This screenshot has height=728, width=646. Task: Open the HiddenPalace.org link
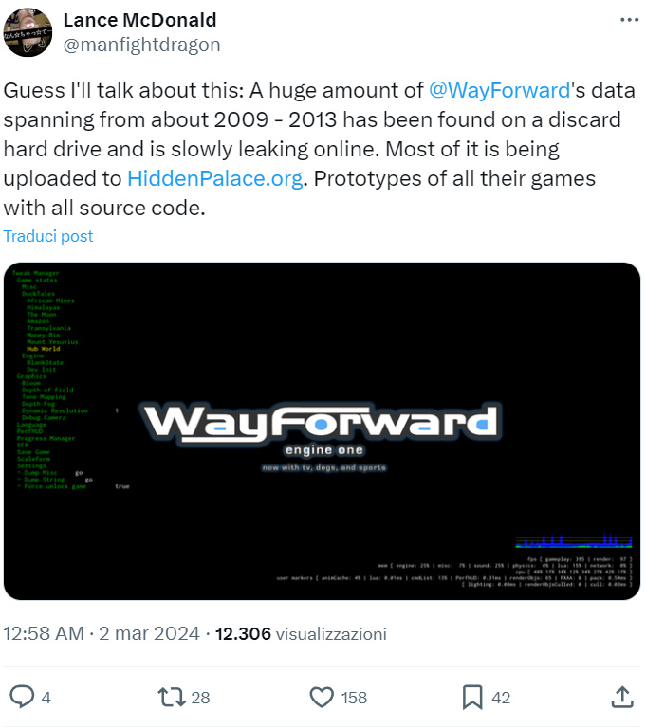tap(215, 178)
